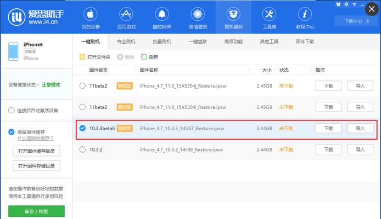
Task: Click the 未下载 status of 10.3.2 row
Action: coord(286,149)
